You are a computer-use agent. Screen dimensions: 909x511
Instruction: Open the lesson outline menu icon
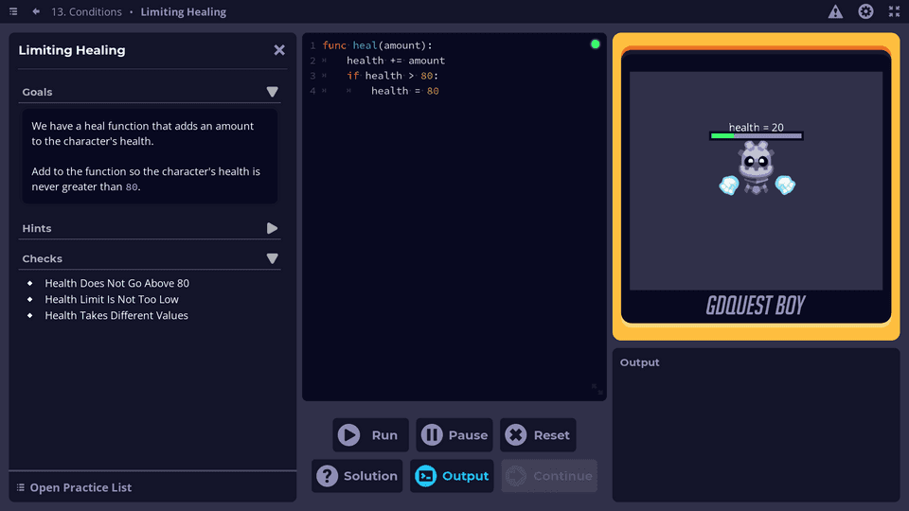coord(13,11)
